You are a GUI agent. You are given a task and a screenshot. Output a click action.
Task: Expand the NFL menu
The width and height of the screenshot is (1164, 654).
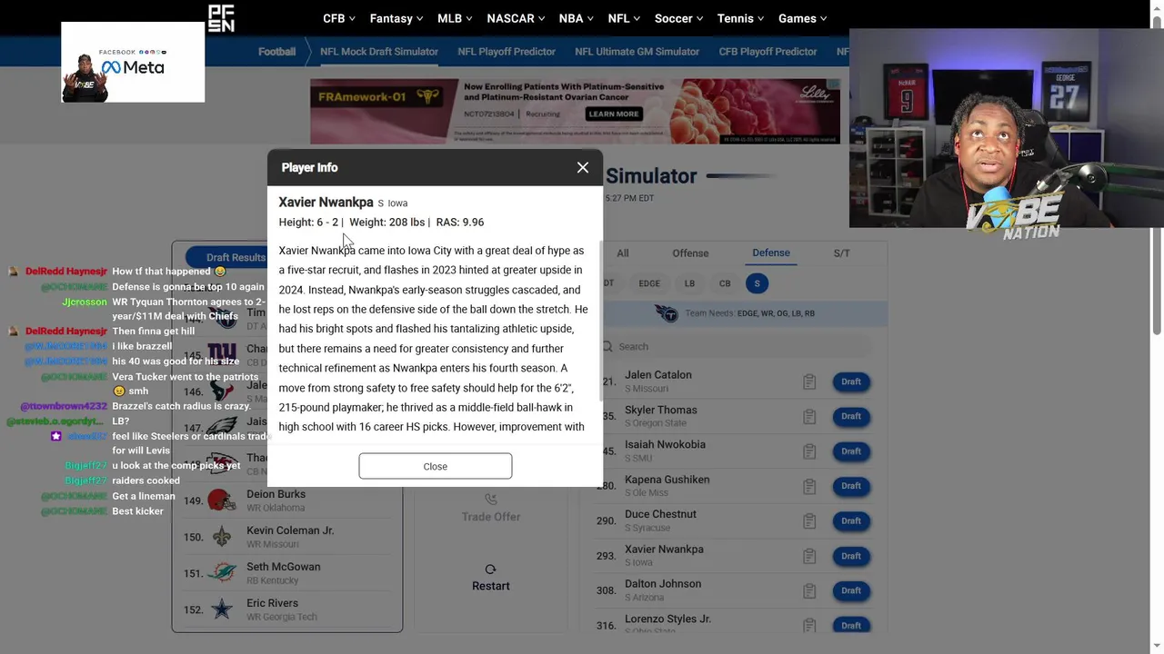pyautogui.click(x=624, y=18)
